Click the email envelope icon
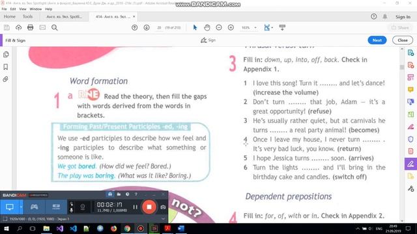 (42, 27)
